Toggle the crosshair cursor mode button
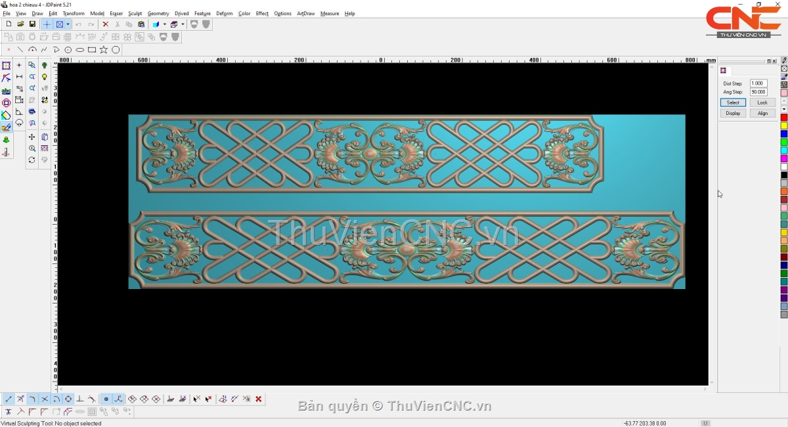The image size is (788, 427). point(47,24)
